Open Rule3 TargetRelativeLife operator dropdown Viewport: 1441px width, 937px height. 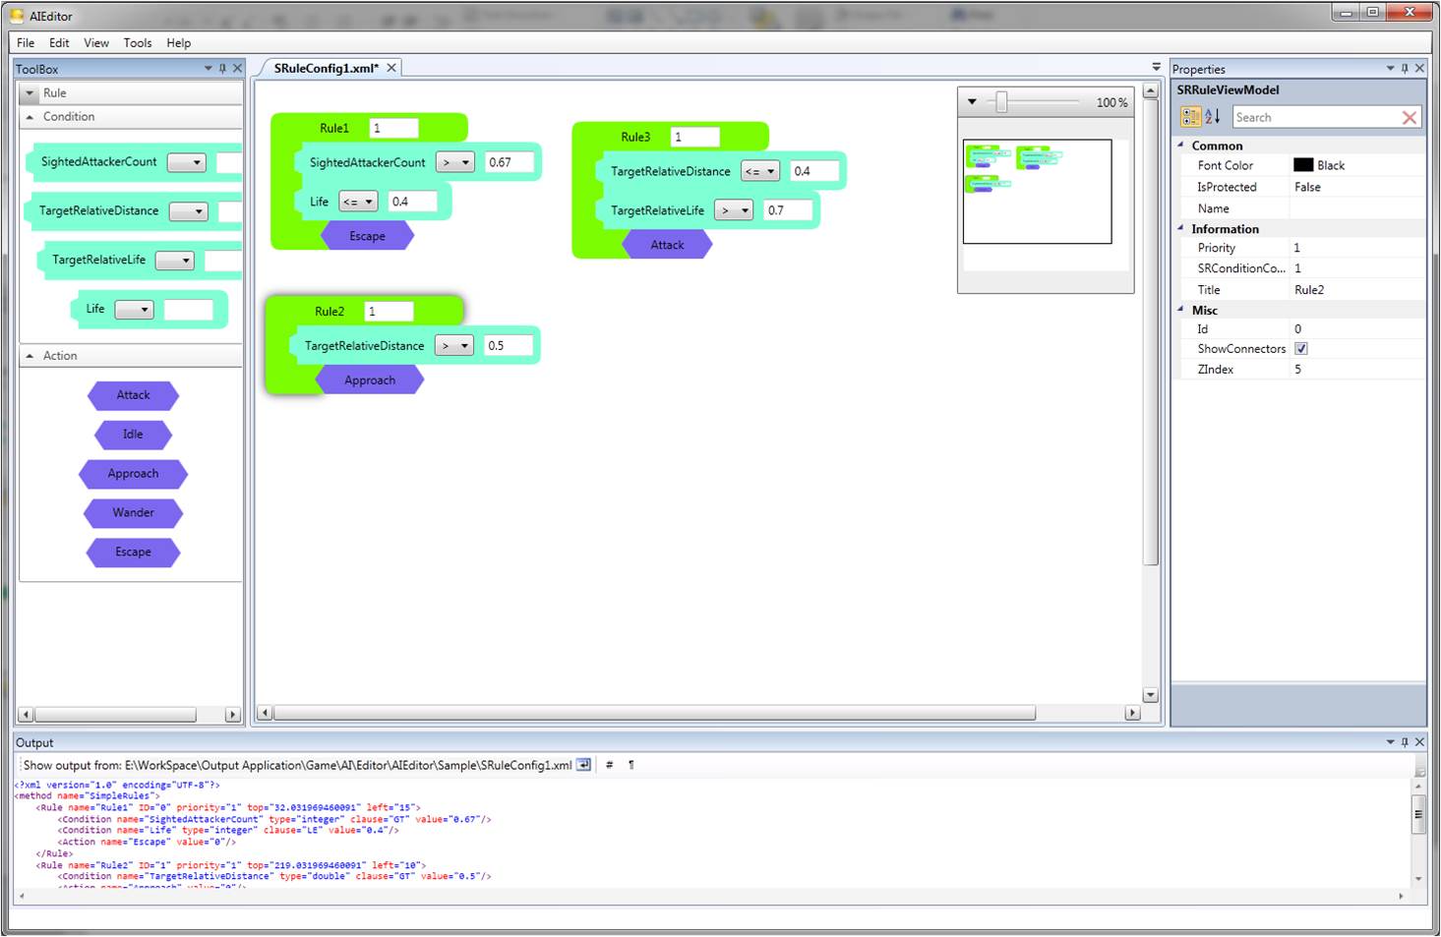[733, 210]
